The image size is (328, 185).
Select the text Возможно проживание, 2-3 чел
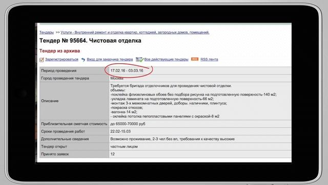172,139
